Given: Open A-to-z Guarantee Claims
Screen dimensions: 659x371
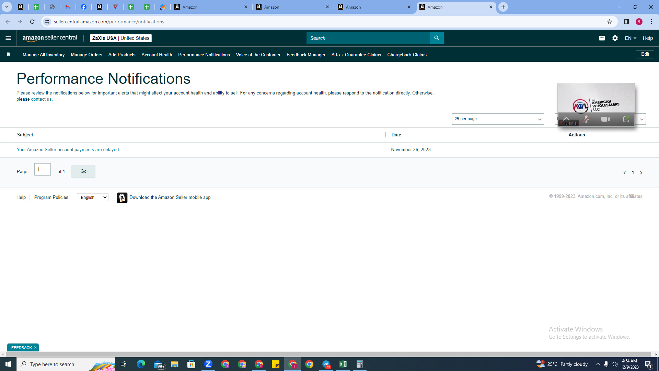Looking at the screenshot, I should 356,55.
